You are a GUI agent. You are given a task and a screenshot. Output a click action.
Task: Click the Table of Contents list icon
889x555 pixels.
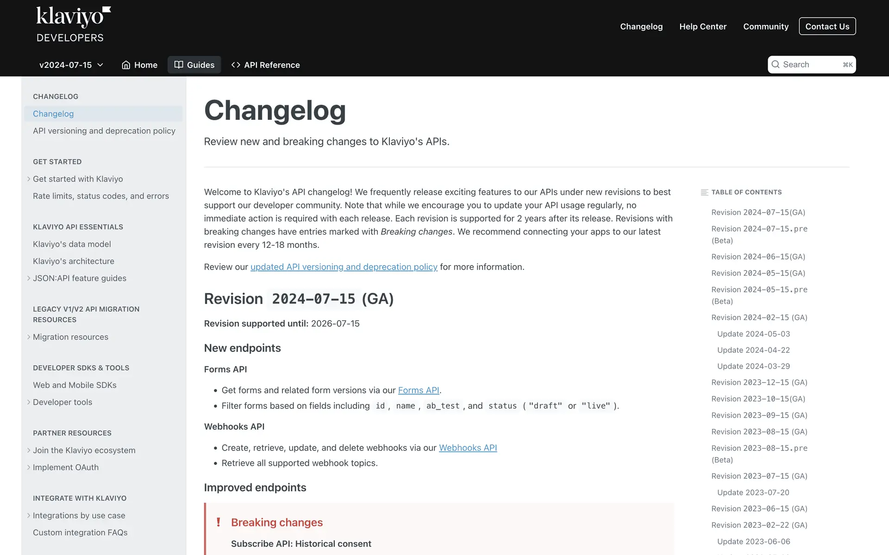point(704,192)
